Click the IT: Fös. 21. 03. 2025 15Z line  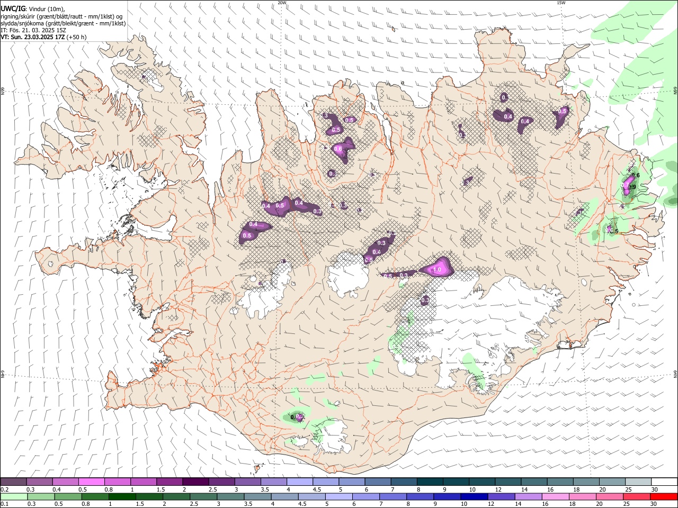click(x=33, y=30)
